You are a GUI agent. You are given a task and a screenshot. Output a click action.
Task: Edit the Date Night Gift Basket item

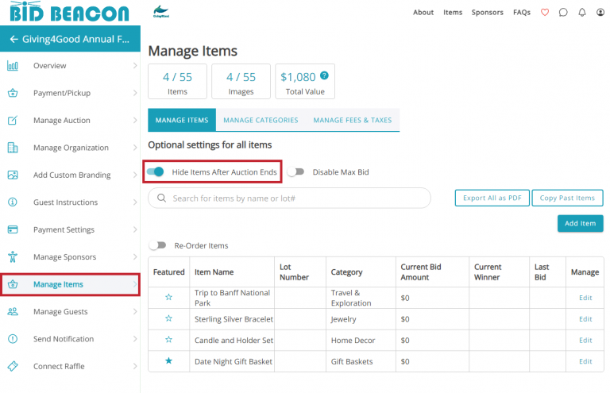(585, 361)
